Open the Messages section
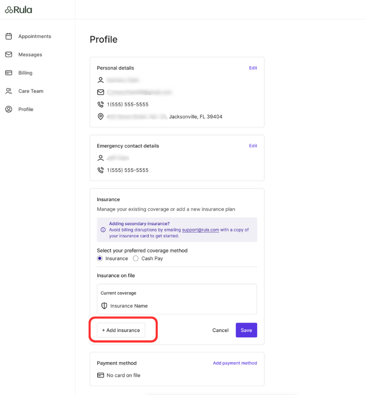 click(x=30, y=55)
